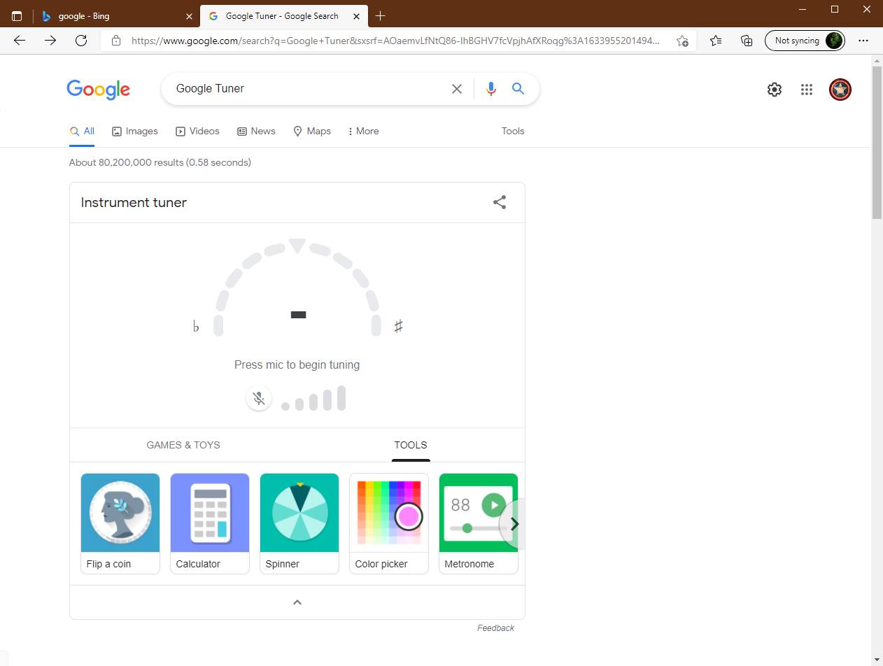Click the voice search microphone in search bar
The image size is (883, 666).
click(x=490, y=89)
